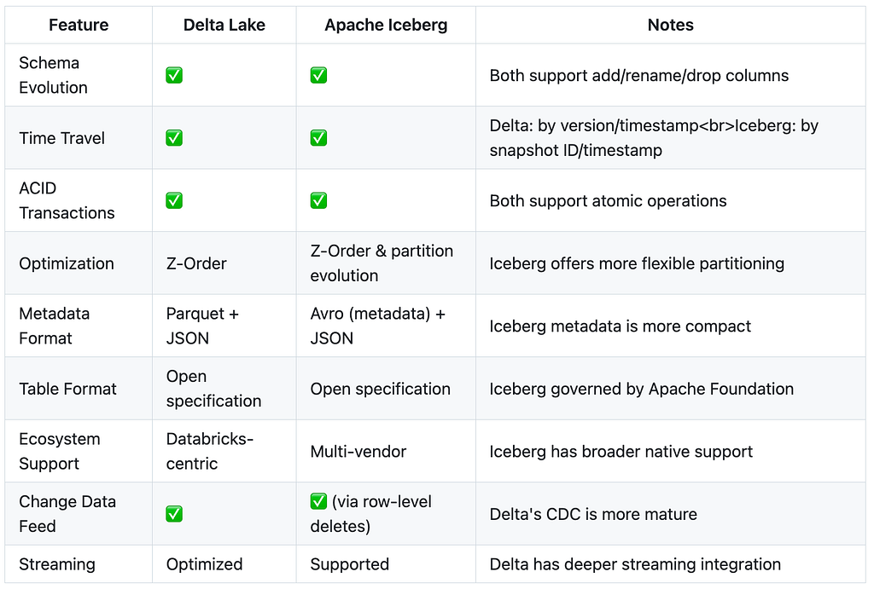Select the Apache Iceberg column header

[386, 25]
